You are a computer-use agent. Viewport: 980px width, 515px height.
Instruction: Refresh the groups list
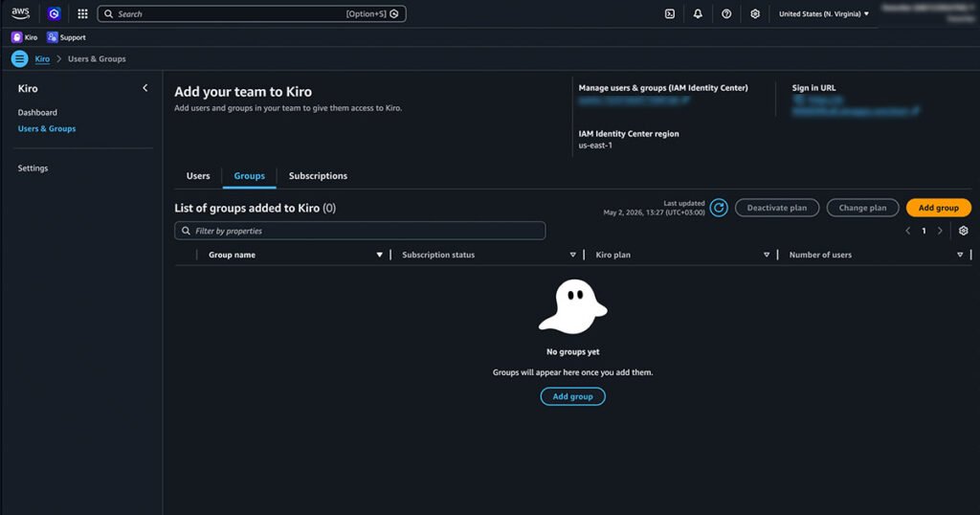click(x=719, y=208)
